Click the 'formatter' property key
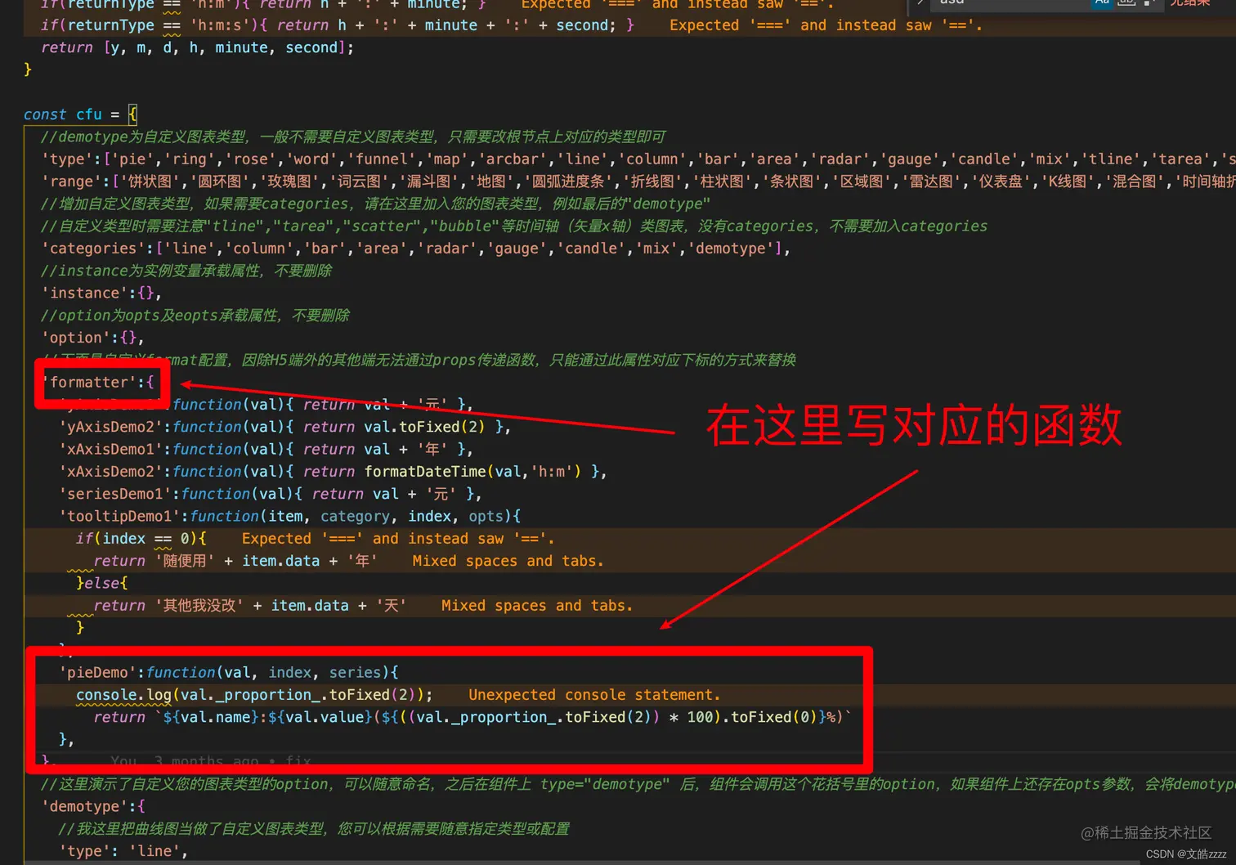The image size is (1236, 865). 89,382
